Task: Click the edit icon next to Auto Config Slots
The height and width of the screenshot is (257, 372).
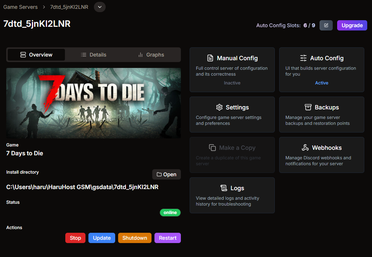Action: pyautogui.click(x=326, y=25)
